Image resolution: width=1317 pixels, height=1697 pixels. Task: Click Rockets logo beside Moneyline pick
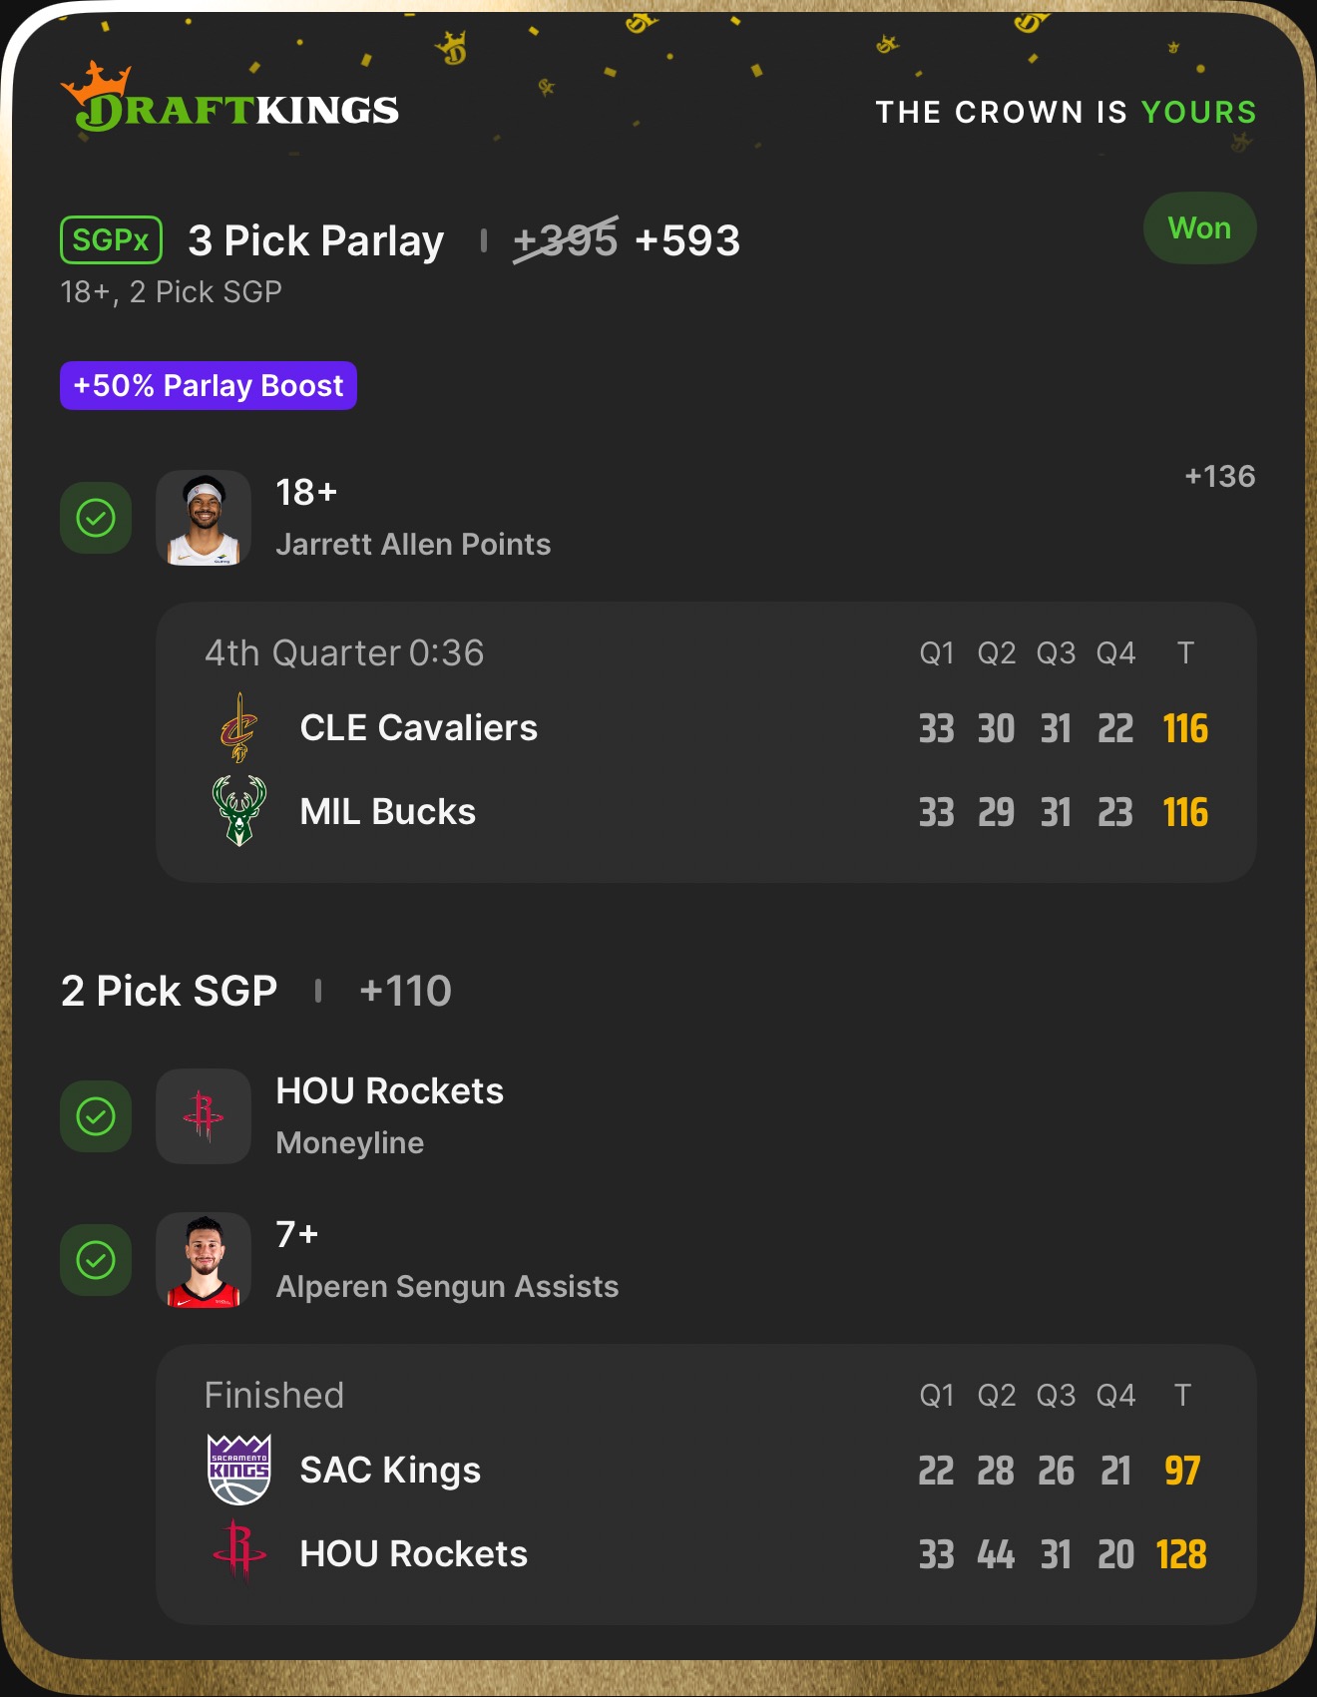[x=204, y=1116]
